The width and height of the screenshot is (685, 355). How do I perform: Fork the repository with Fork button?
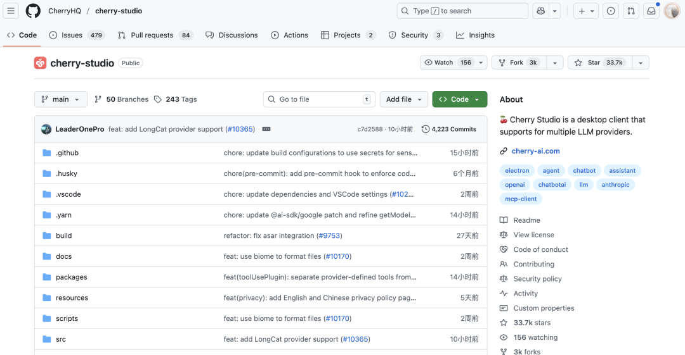(x=519, y=63)
